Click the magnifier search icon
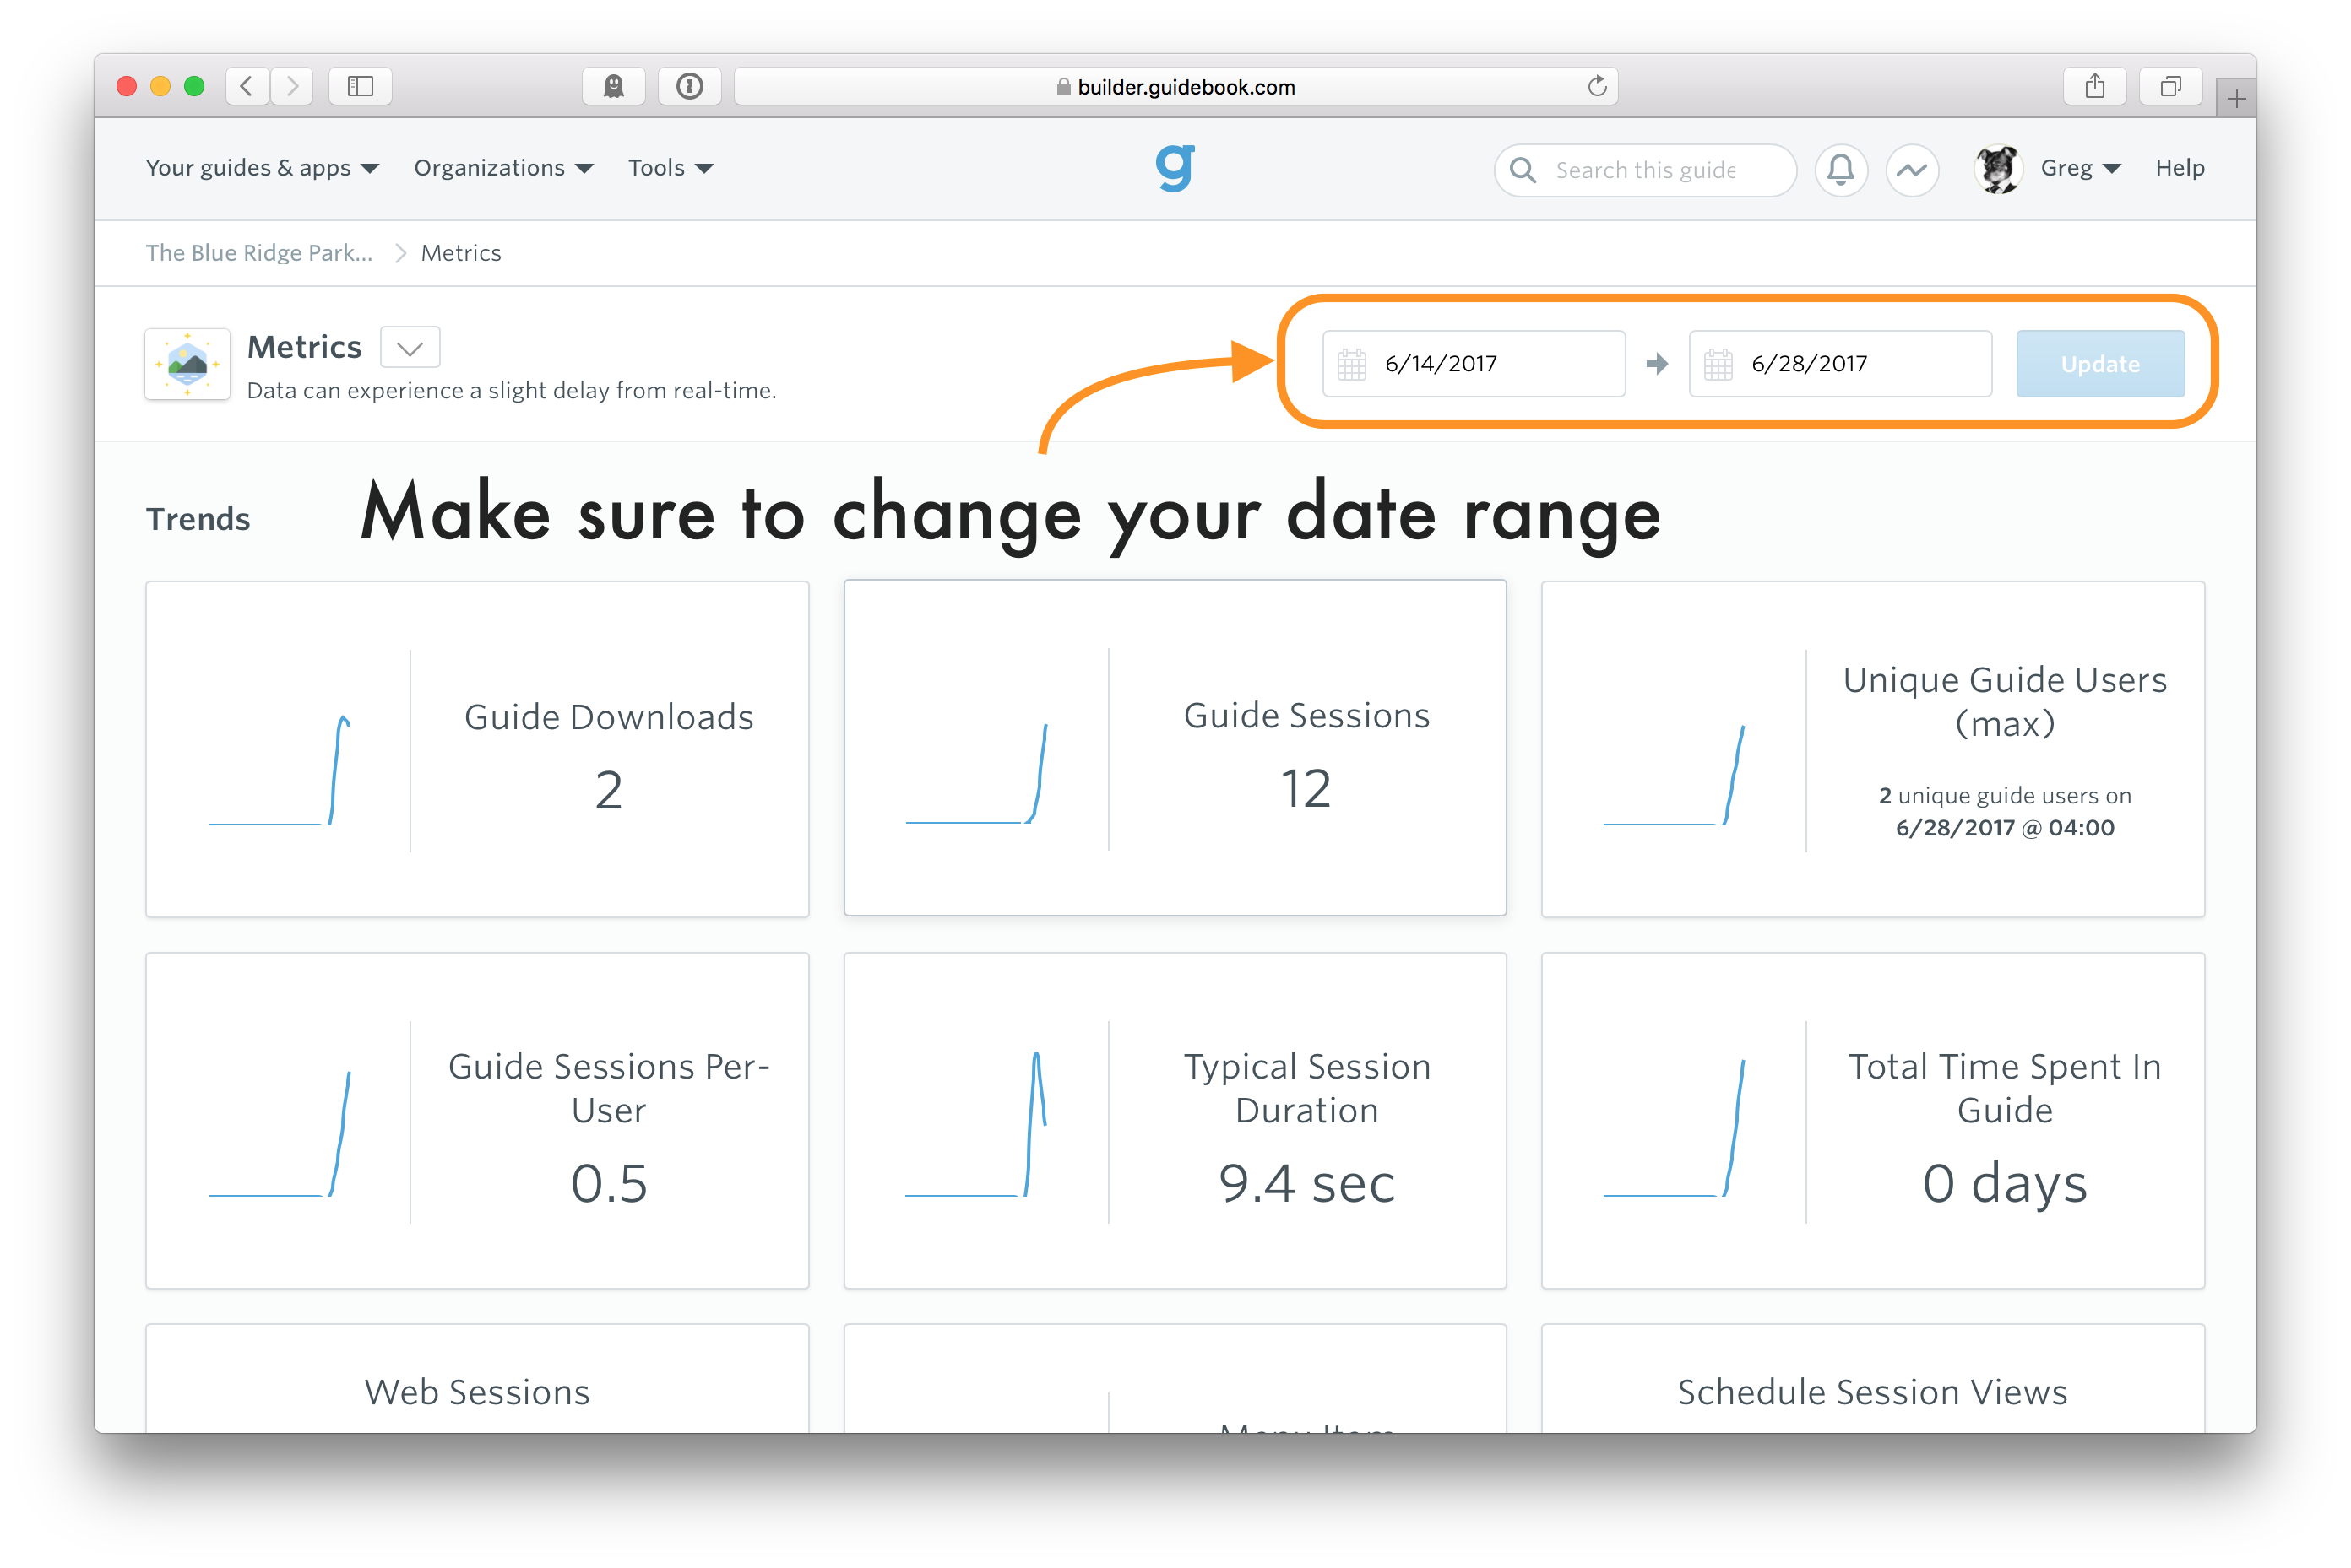The image size is (2351, 1568). click(x=1523, y=170)
